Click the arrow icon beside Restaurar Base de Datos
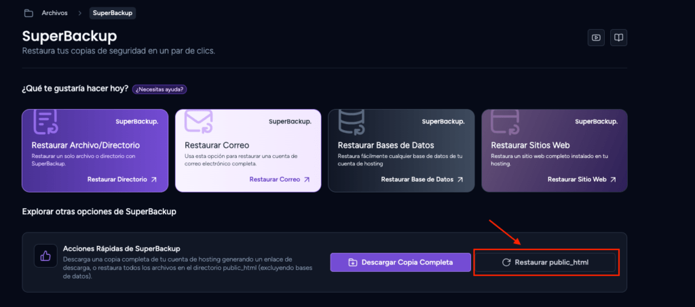This screenshot has width=695, height=307. tap(460, 180)
